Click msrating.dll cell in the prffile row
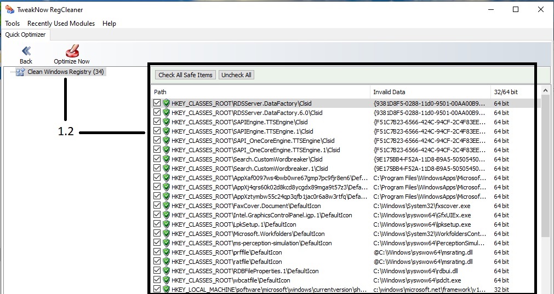 pyautogui.click(x=423, y=252)
